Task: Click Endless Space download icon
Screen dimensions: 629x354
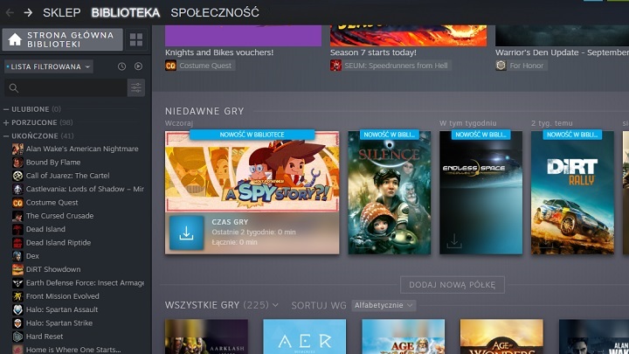Action: point(454,241)
